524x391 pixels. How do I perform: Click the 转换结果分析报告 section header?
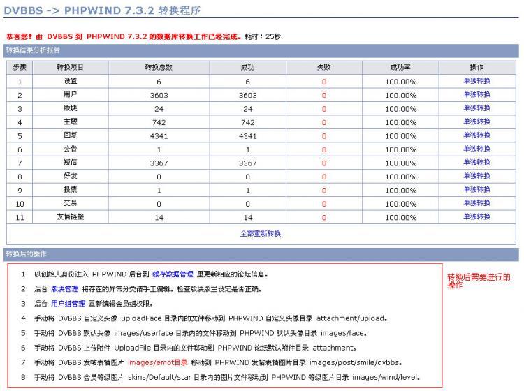pyautogui.click(x=261, y=51)
